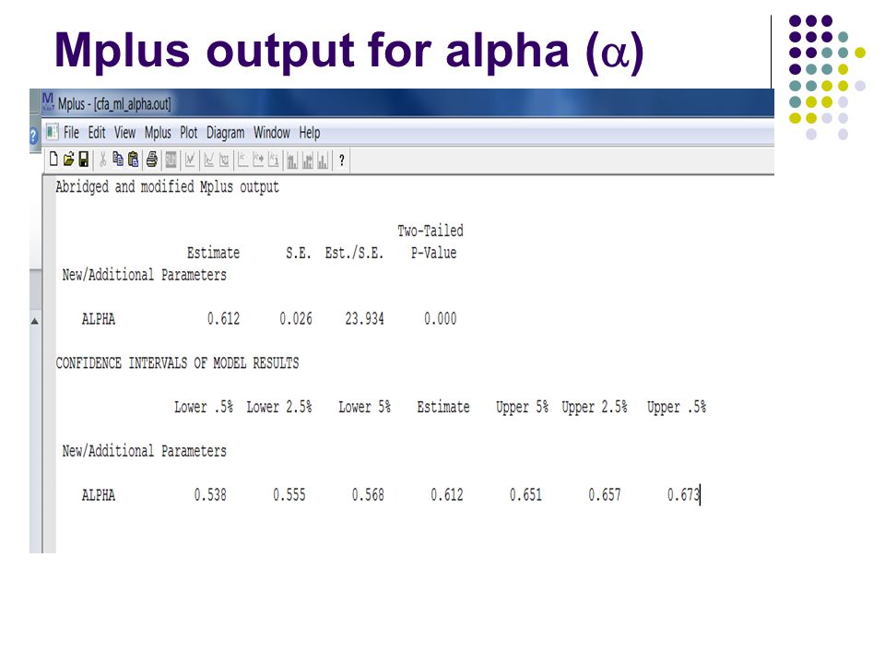
Task: Click the value 0.673
Action: click(683, 495)
